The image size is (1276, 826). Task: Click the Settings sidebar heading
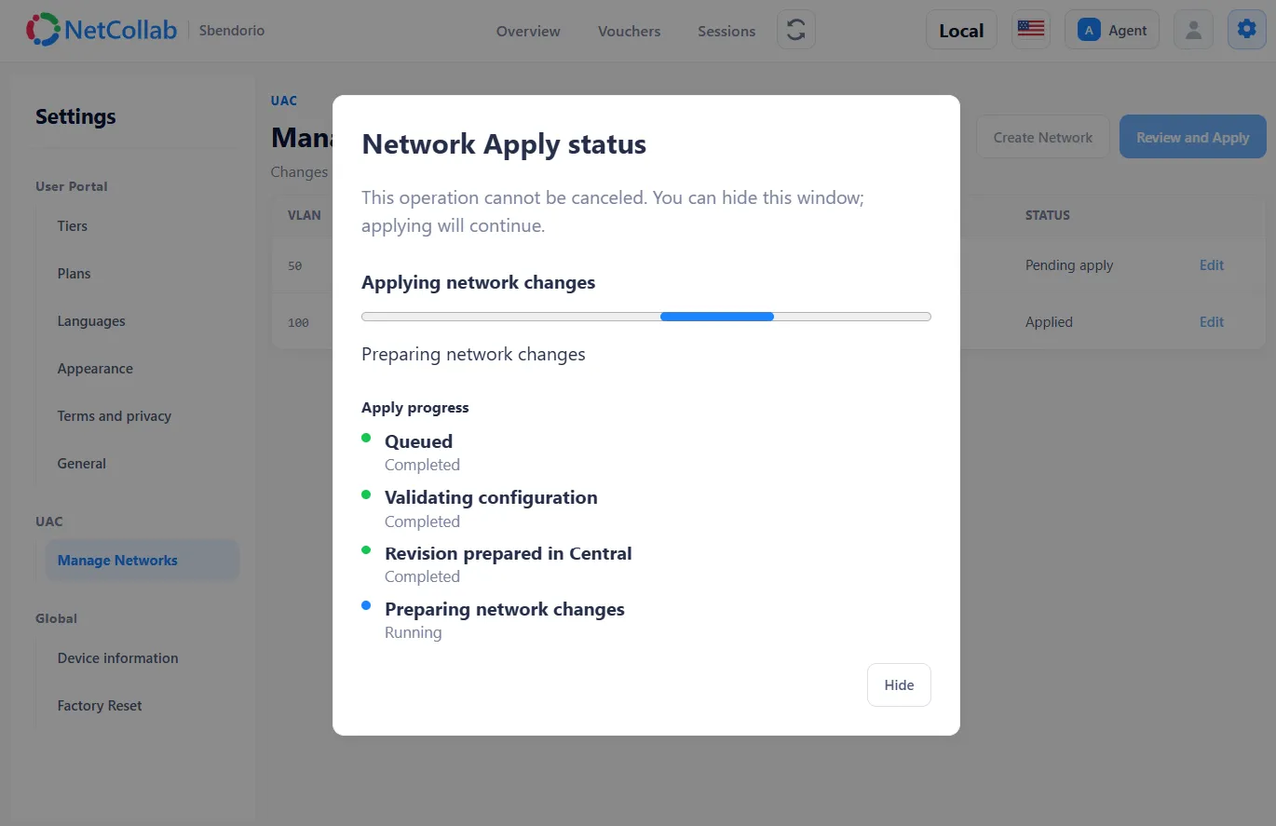pos(75,116)
